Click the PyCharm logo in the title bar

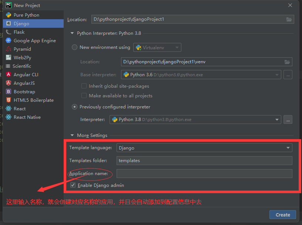pyautogui.click(x=9, y=5)
